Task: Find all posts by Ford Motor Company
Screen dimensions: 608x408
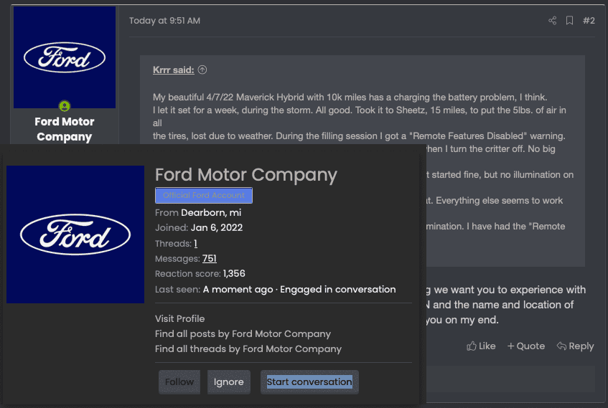Action: (243, 333)
